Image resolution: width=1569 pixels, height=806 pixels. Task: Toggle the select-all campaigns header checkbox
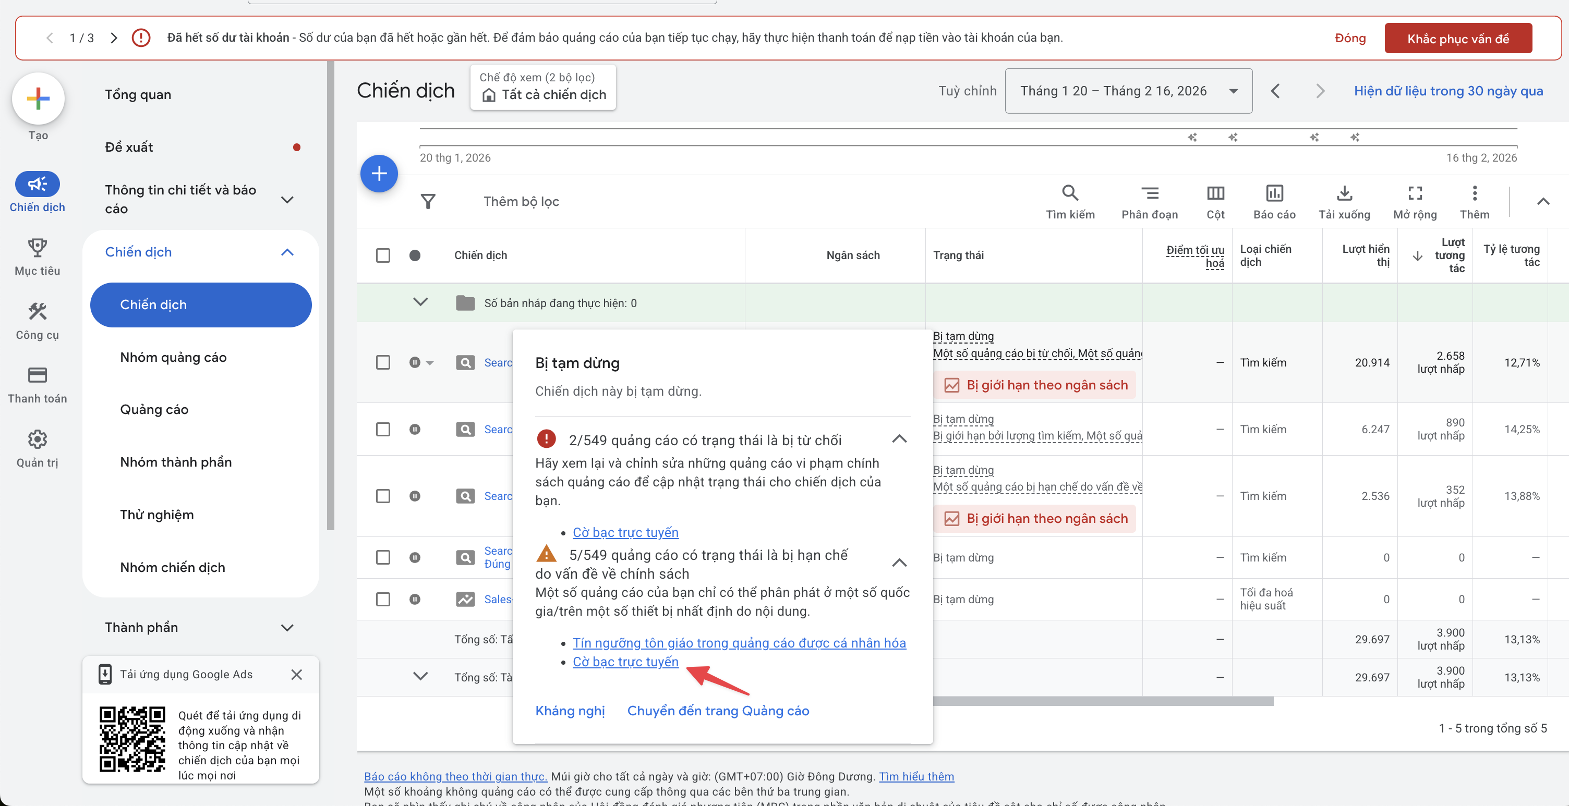(x=383, y=255)
